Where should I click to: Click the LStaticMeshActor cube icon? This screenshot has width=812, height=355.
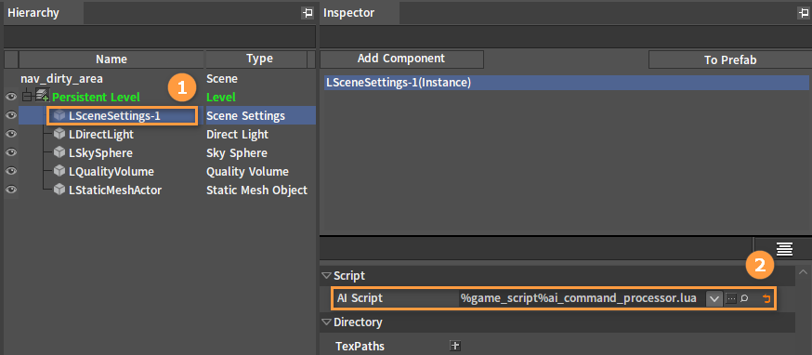[x=59, y=191]
